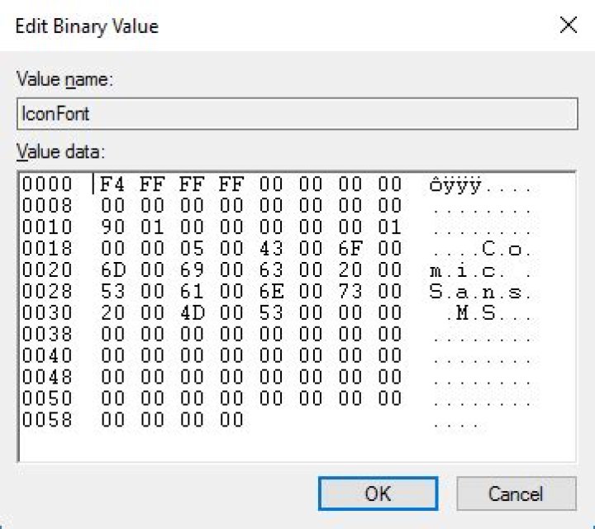Viewport: 595px width, 529px height.
Task: Click the IconFont value name field
Action: (x=297, y=113)
